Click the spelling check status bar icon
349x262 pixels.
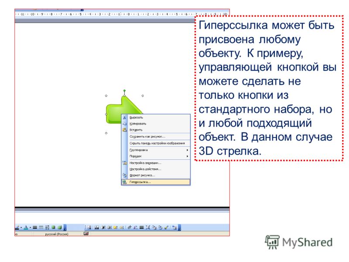86,234
